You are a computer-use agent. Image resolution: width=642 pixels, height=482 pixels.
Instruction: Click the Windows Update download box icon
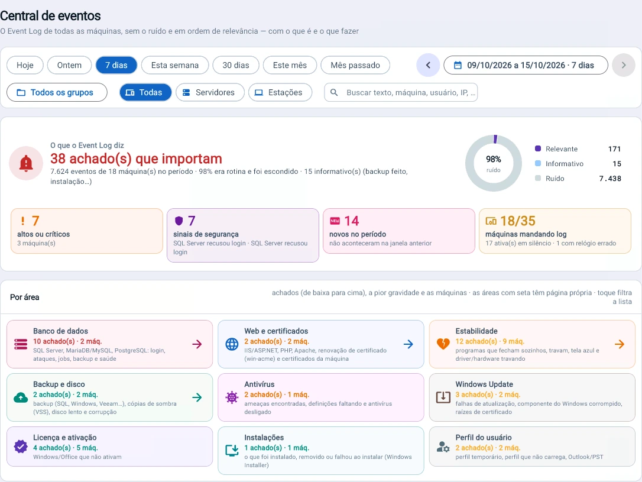(443, 397)
